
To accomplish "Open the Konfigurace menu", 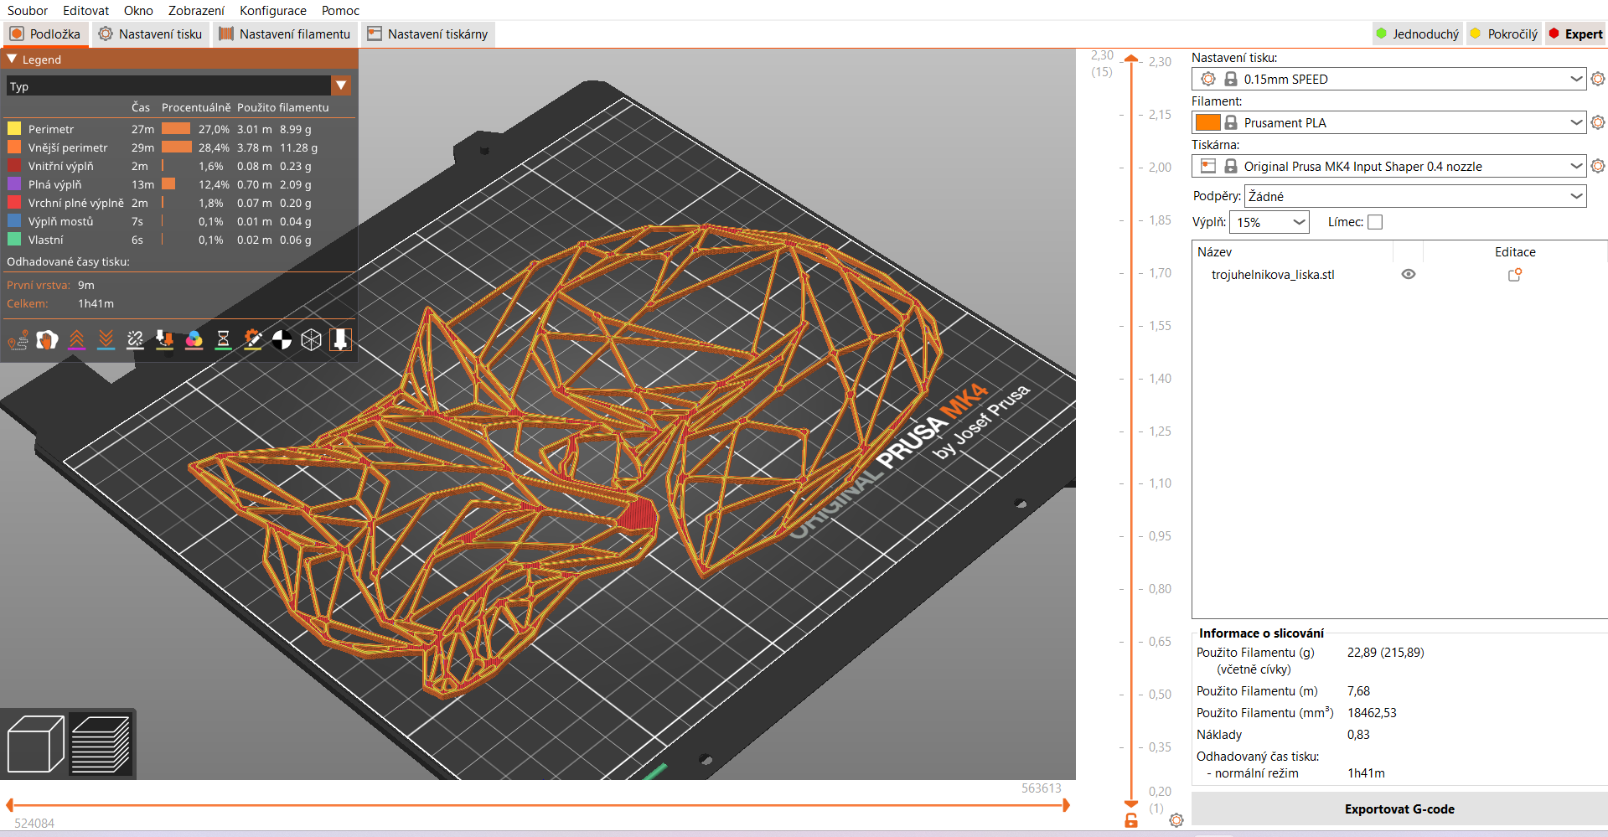I will point(273,10).
